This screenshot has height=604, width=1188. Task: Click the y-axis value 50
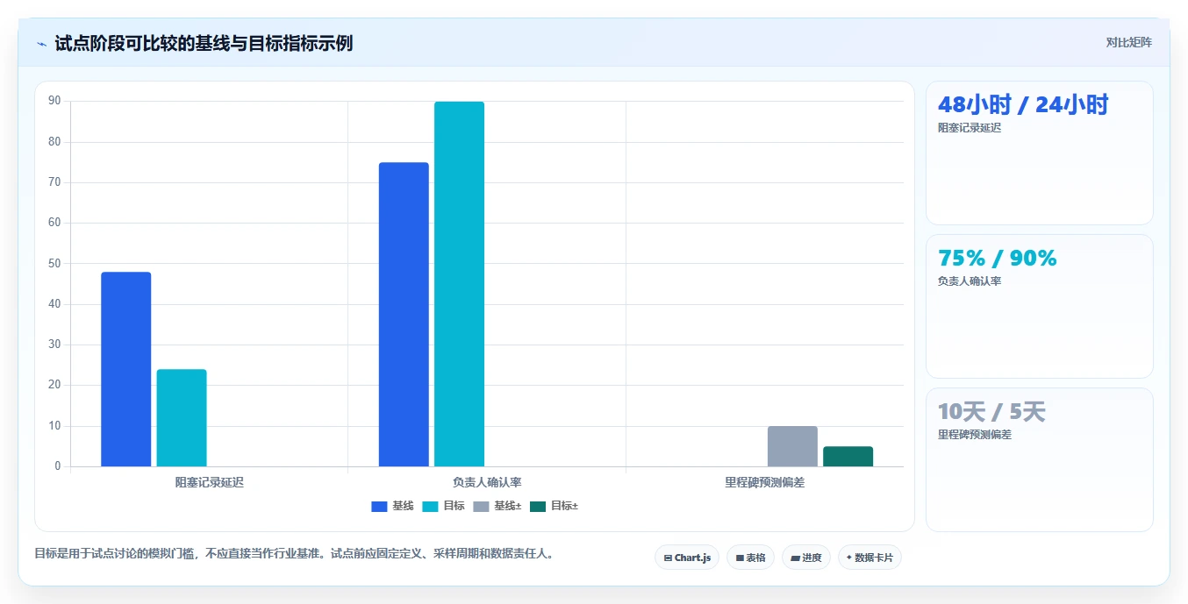(x=54, y=263)
